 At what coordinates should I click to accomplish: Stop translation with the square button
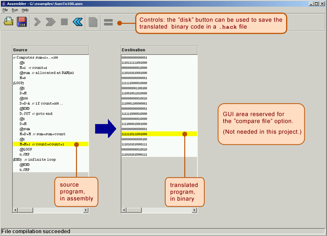[x=64, y=22]
